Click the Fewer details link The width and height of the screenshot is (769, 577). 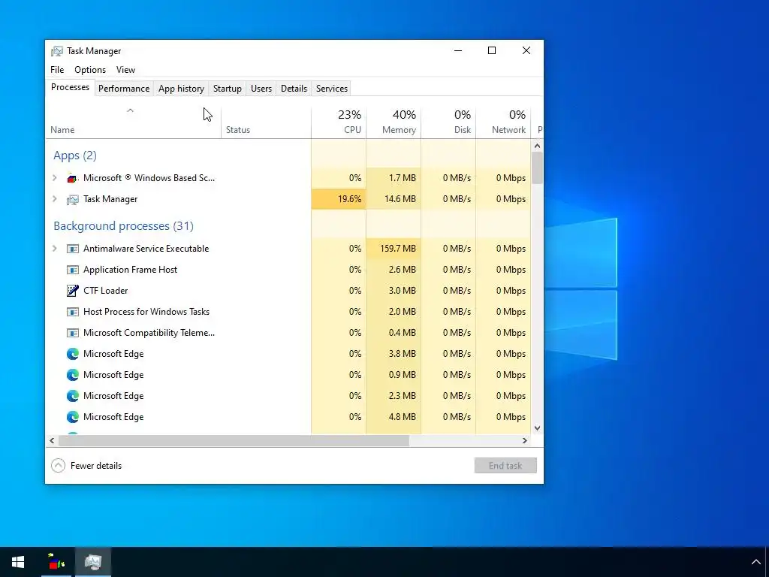96,466
